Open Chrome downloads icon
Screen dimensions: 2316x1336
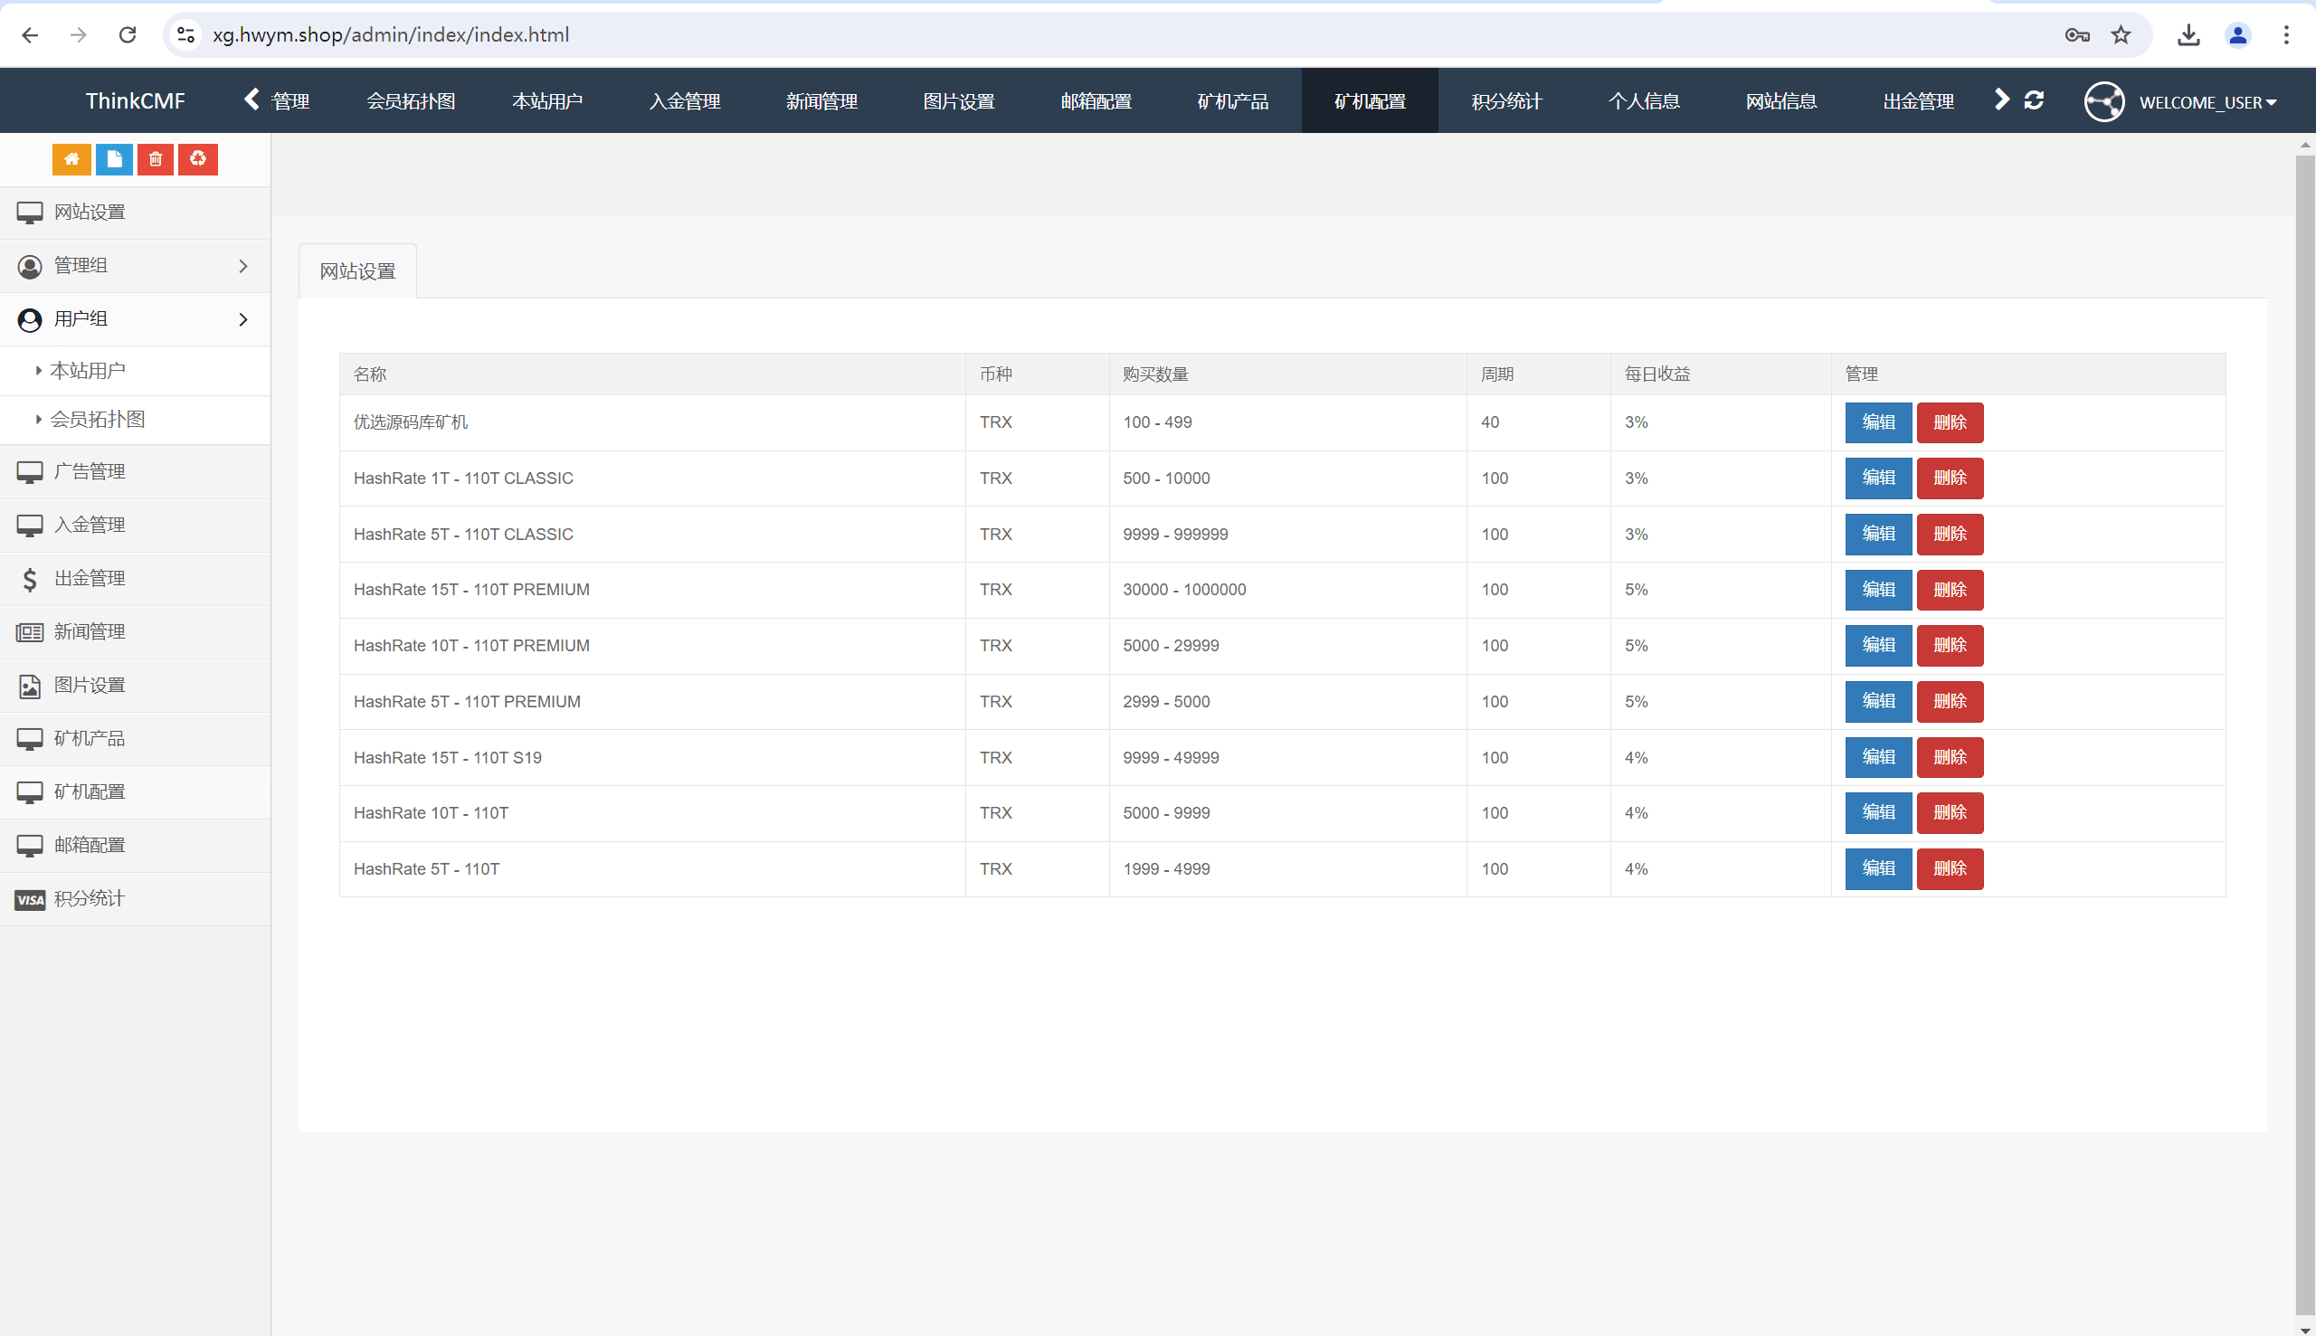tap(2188, 35)
